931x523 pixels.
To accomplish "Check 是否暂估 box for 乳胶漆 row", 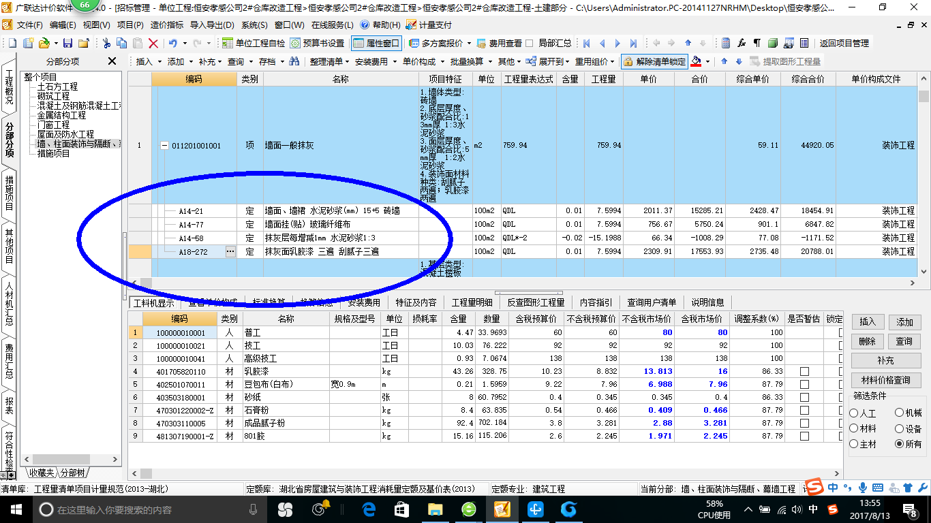I will (x=804, y=372).
